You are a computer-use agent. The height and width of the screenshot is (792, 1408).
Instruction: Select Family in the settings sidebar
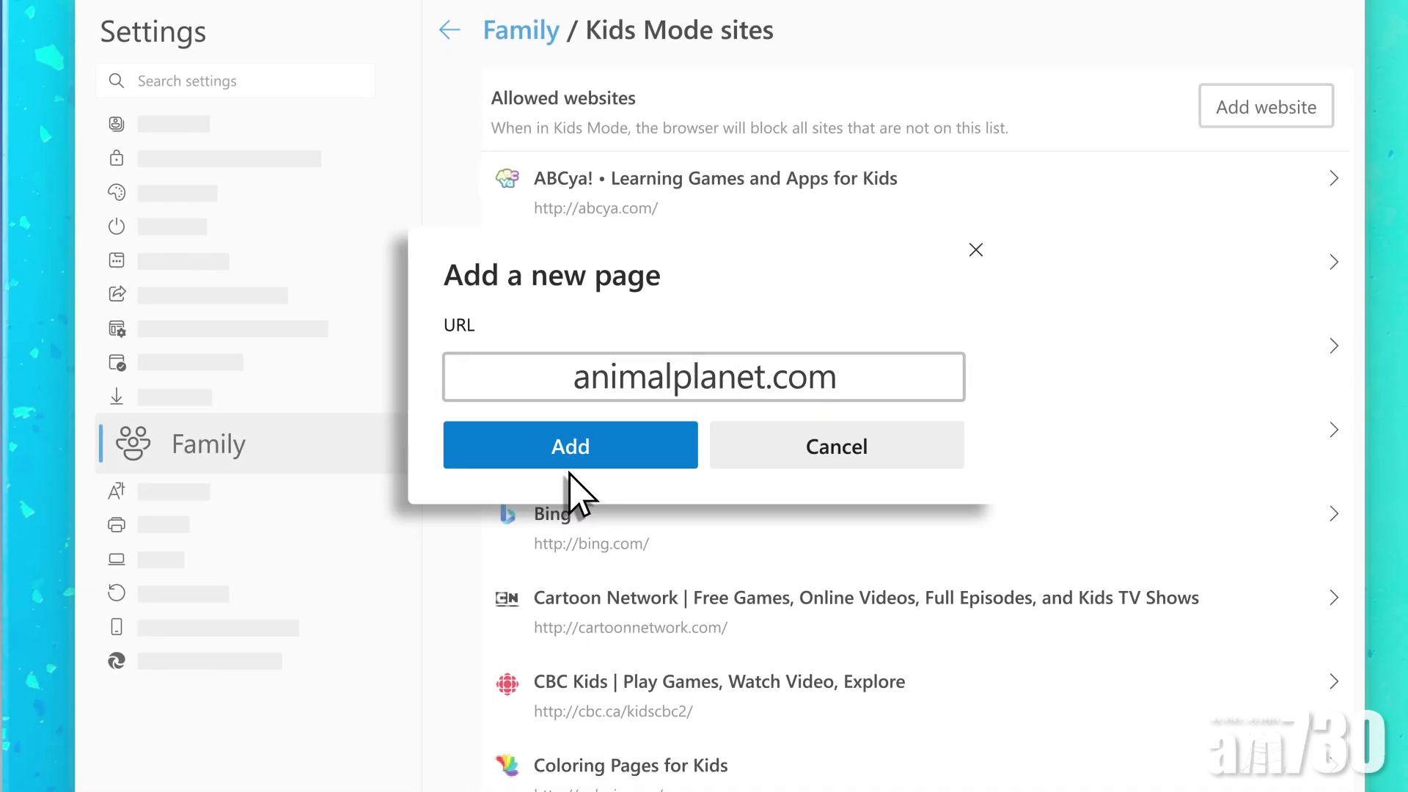(x=208, y=444)
